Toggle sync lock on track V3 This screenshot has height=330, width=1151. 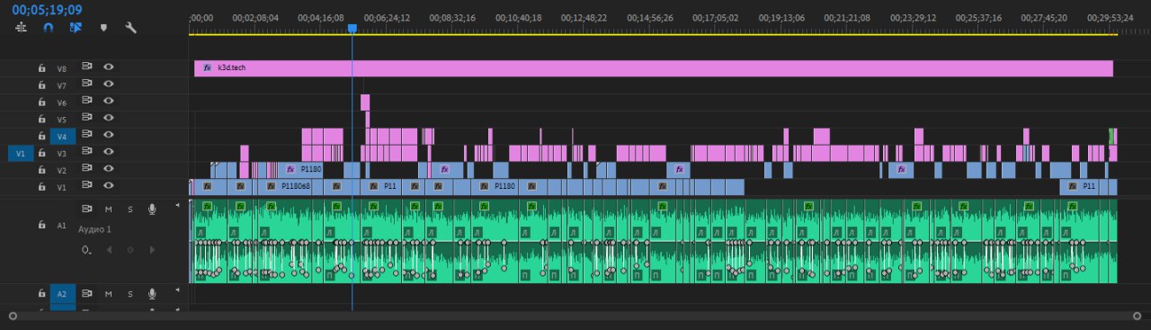click(x=88, y=151)
